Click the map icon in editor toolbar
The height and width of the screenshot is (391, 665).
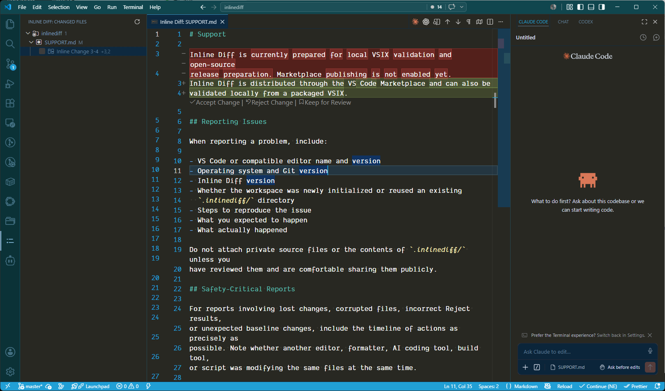[479, 22]
